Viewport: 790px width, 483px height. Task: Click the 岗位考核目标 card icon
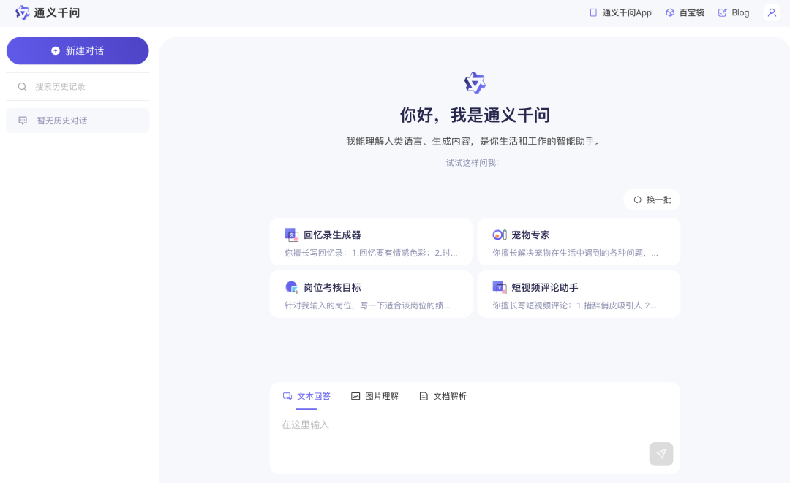(x=291, y=287)
